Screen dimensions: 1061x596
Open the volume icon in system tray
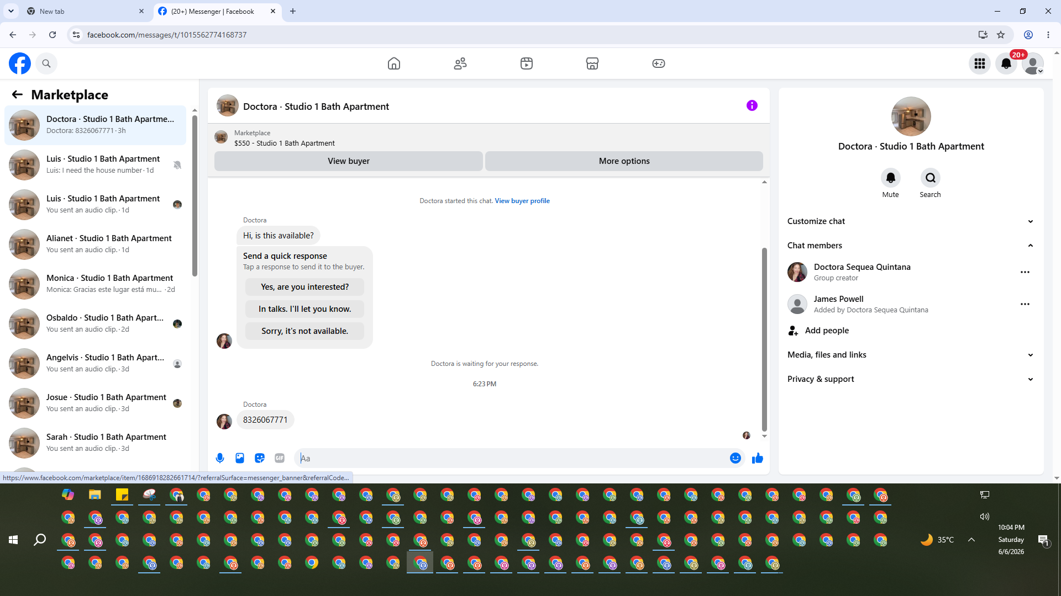click(x=985, y=517)
